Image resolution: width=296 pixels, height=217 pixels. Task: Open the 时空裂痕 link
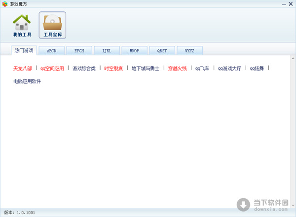pyautogui.click(x=113, y=69)
